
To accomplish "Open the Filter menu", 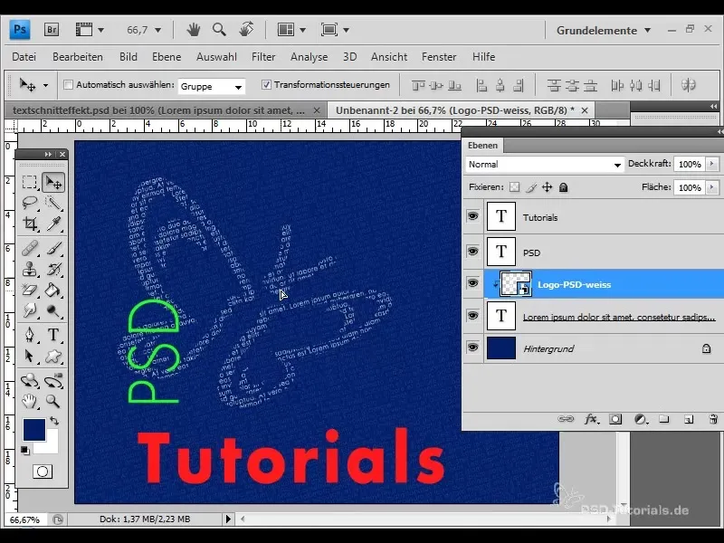I will click(x=263, y=57).
